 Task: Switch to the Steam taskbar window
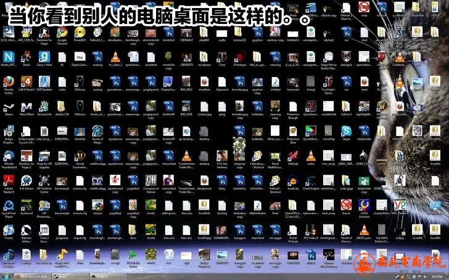click(x=70, y=276)
